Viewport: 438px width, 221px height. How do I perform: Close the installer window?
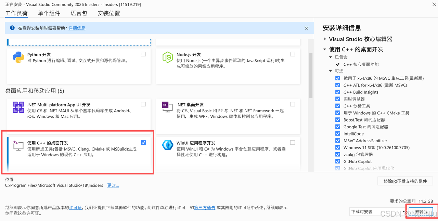point(434,4)
